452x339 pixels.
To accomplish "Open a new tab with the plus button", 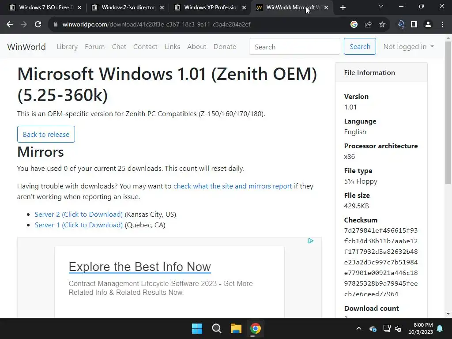I will click(x=343, y=8).
